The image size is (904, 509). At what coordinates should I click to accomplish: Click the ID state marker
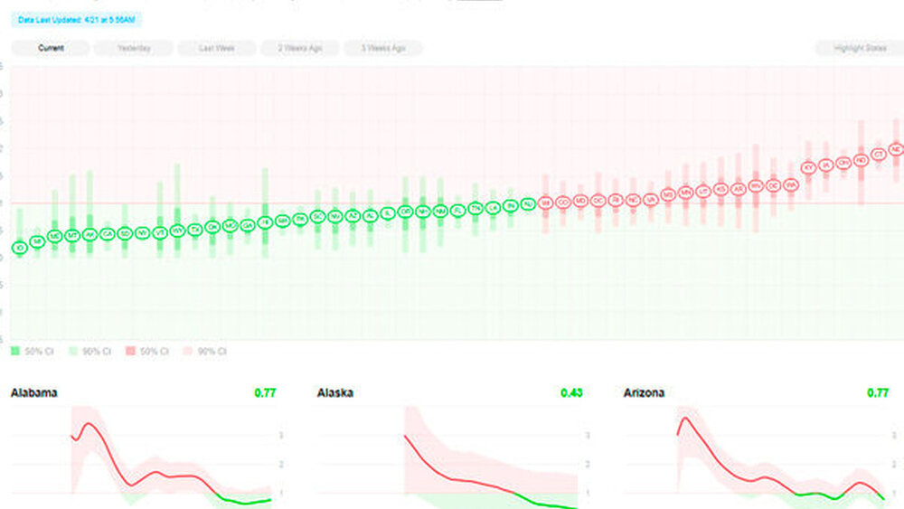pyautogui.click(x=19, y=247)
